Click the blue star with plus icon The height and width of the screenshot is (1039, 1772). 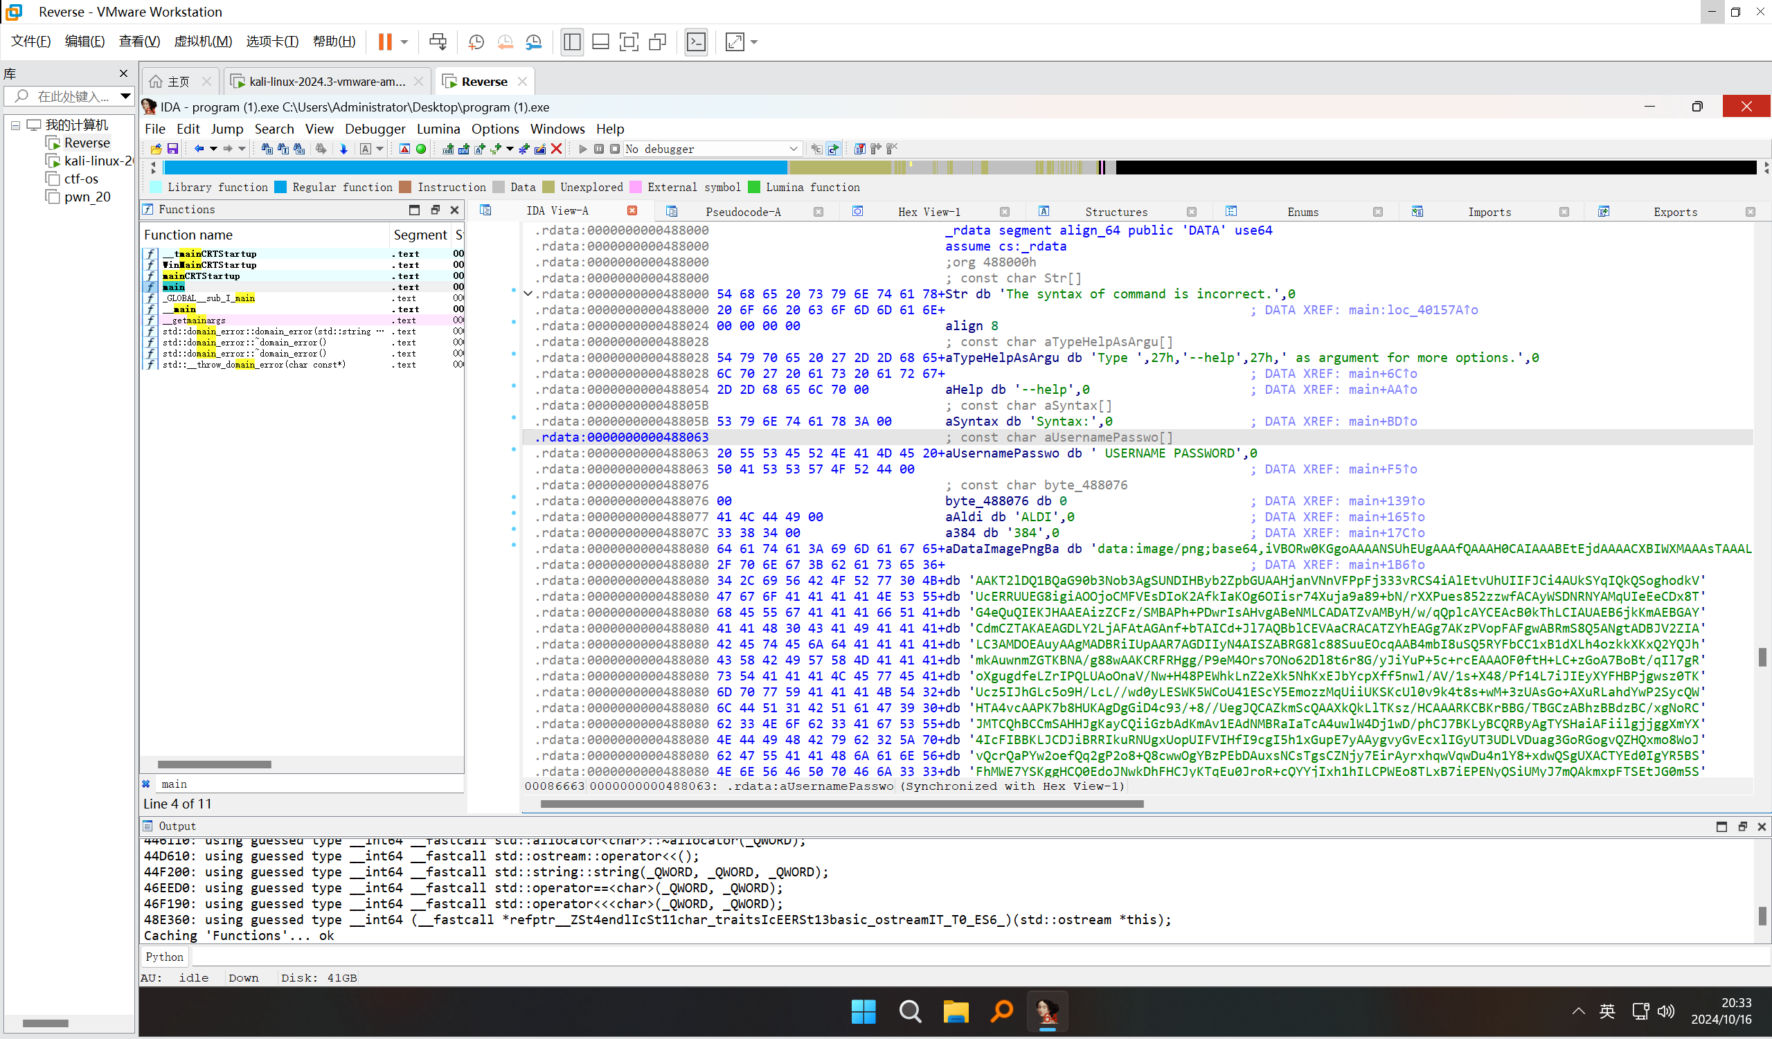coord(524,149)
